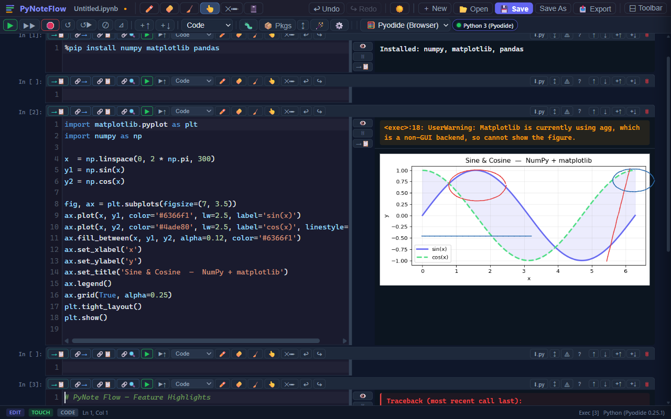Screen dimensions: 671x419
Task: Click the pencil icon in cell In [2] toolbar
Action: pos(222,111)
